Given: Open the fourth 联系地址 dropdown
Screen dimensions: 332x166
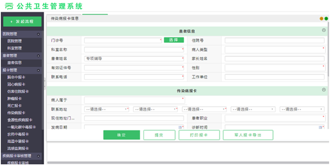Looking at the screenshot, I should 253,109.
